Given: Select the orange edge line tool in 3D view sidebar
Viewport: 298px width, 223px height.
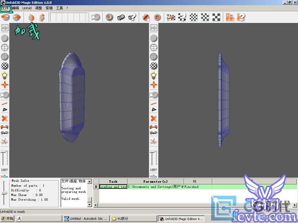Looking at the screenshot, I should coord(4,104).
